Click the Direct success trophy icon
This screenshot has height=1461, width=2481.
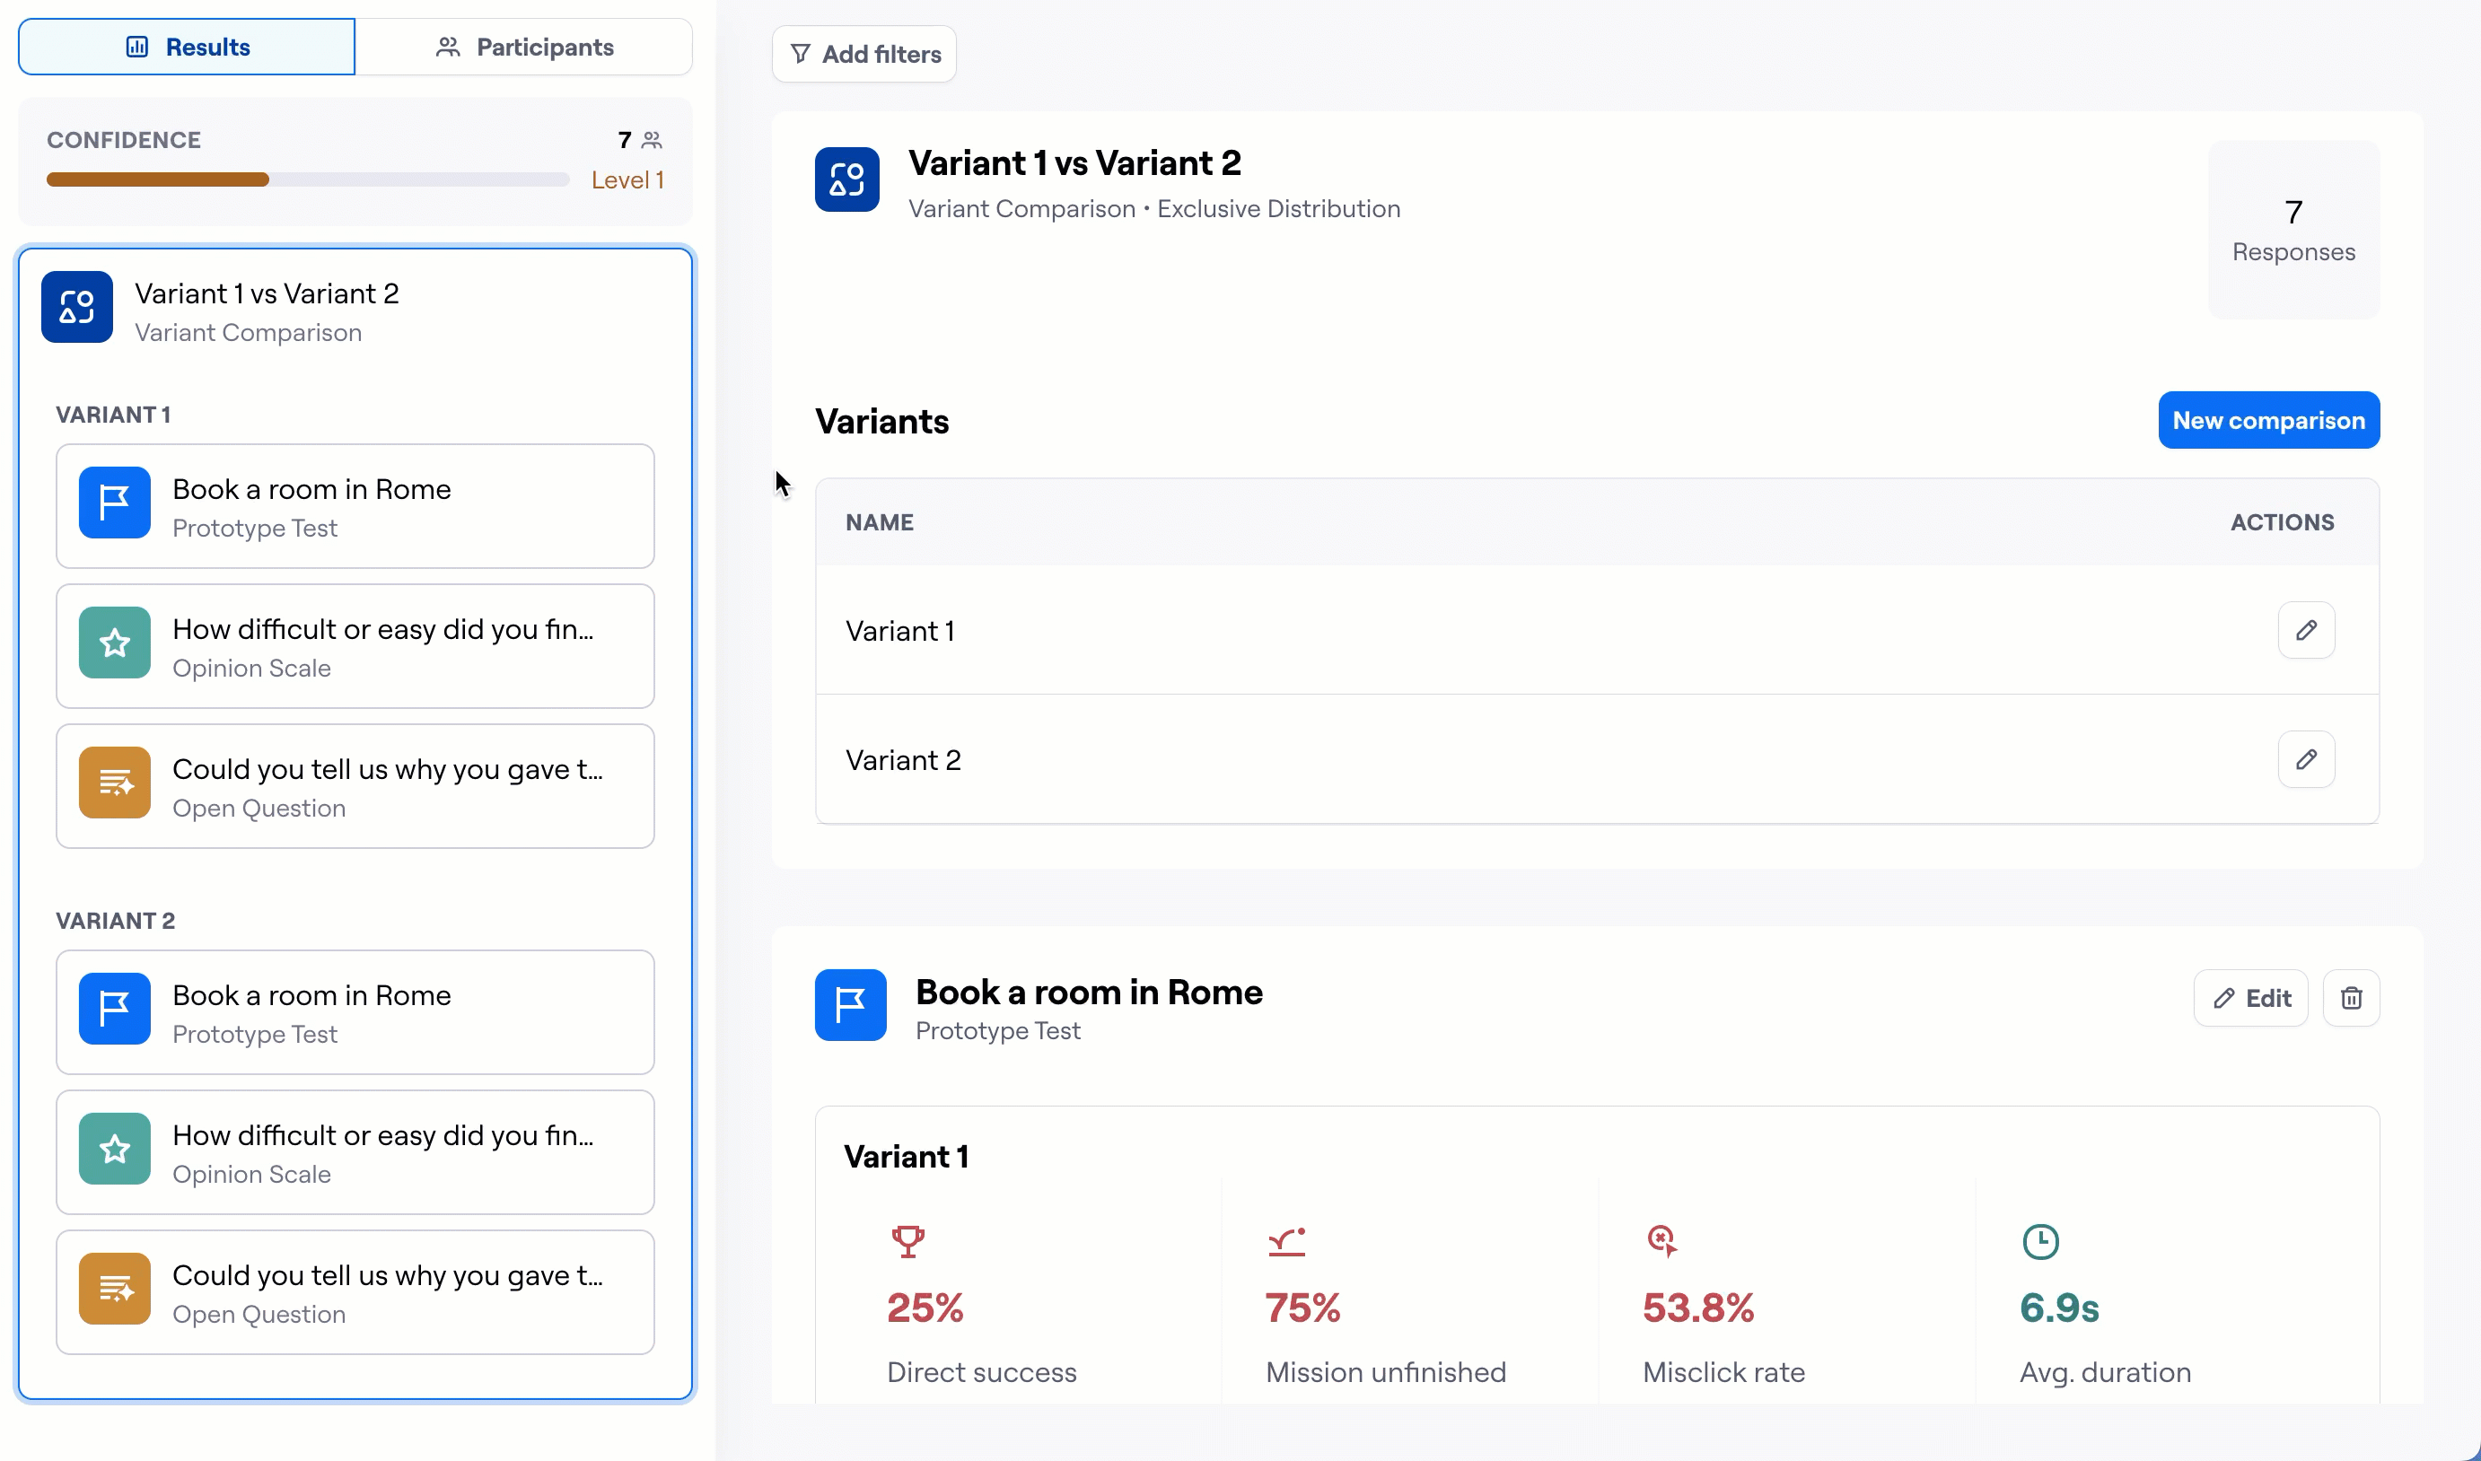click(907, 1240)
